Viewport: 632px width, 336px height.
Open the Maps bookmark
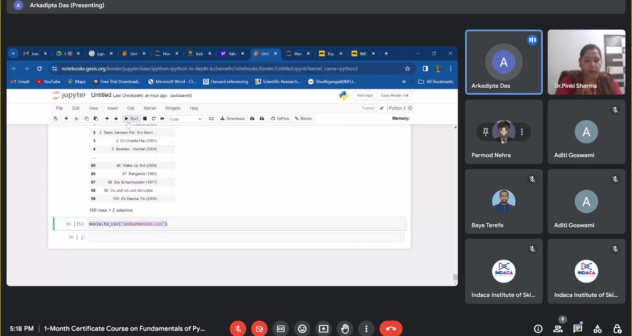tap(77, 81)
